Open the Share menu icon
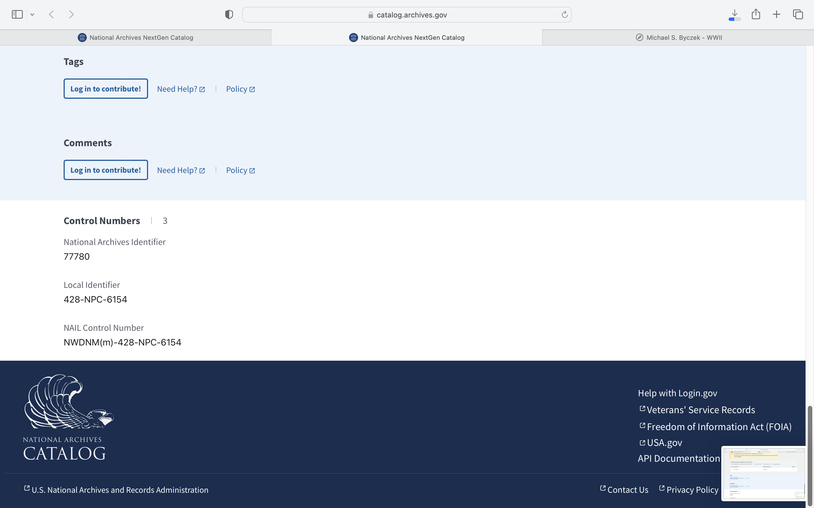The image size is (814, 508). click(756, 14)
